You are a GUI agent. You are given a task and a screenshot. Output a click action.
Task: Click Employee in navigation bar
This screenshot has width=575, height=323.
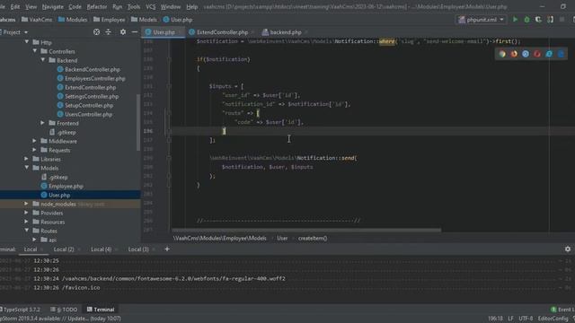click(x=110, y=20)
